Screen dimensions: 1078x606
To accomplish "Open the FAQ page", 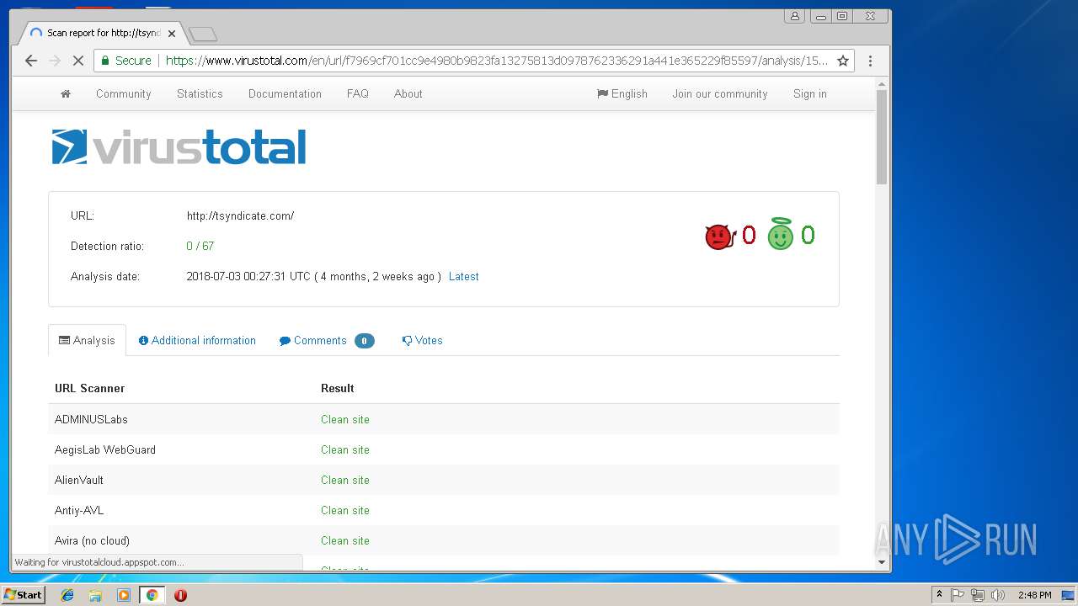I will point(358,94).
